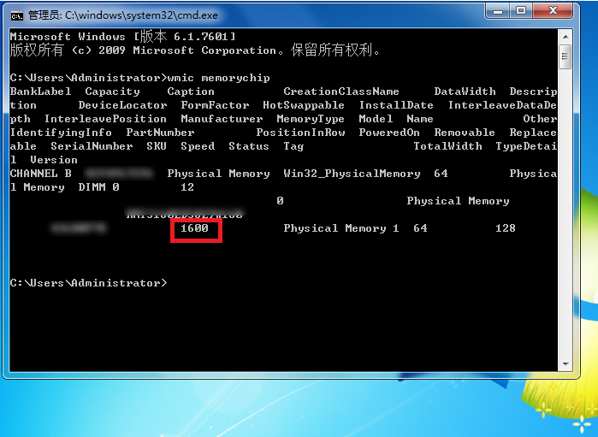The width and height of the screenshot is (598, 437).
Task: Click the Manufacturer column header
Action: coord(222,119)
